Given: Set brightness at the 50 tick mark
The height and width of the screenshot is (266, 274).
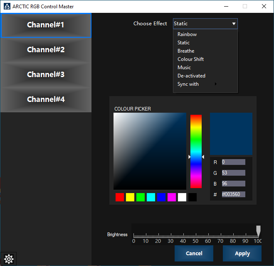Looking at the screenshot, I should point(196,236).
